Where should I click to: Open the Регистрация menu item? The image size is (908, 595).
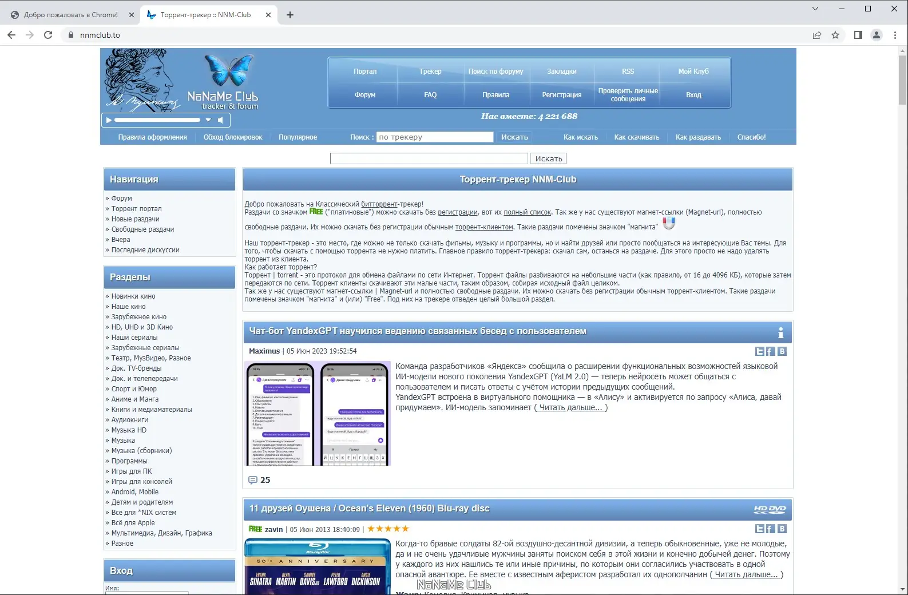[x=562, y=95]
